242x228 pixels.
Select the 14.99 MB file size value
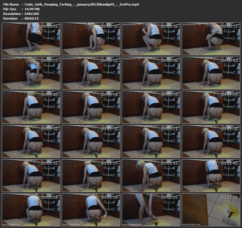pos(32,9)
